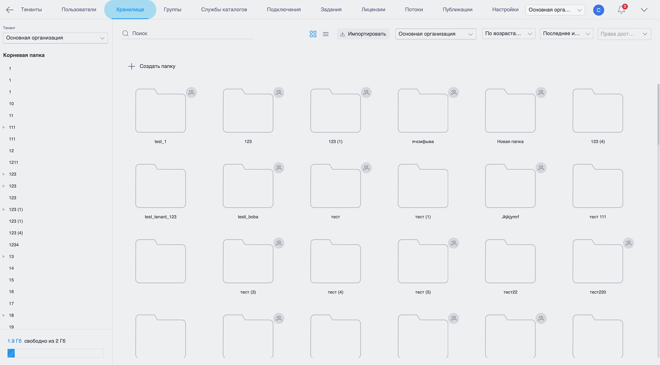Open the Настройки tab
Screen dimensions: 660x365
pos(505,10)
